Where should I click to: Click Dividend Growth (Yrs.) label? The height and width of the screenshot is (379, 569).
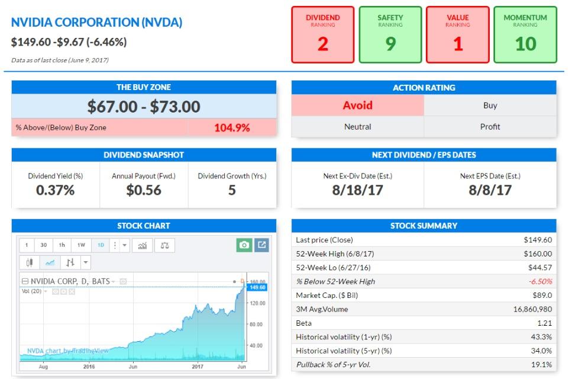232,176
